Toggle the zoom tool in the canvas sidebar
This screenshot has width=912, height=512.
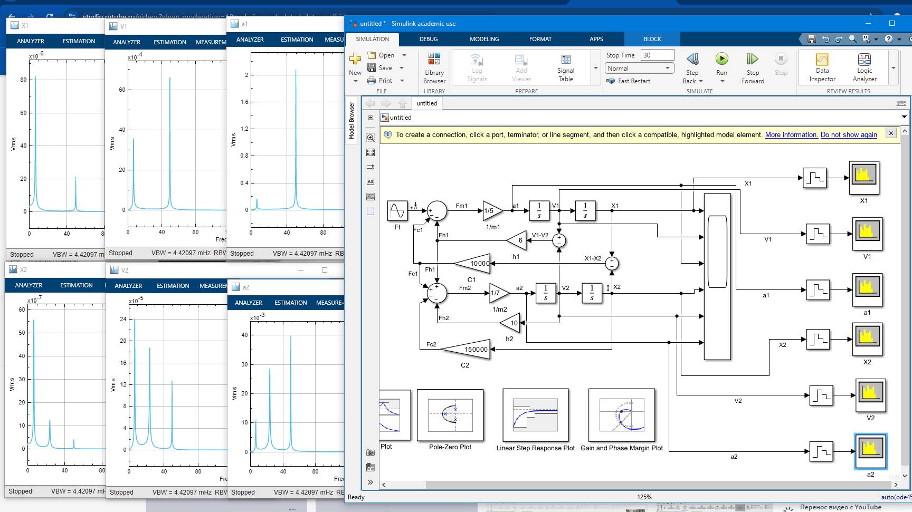pyautogui.click(x=370, y=137)
